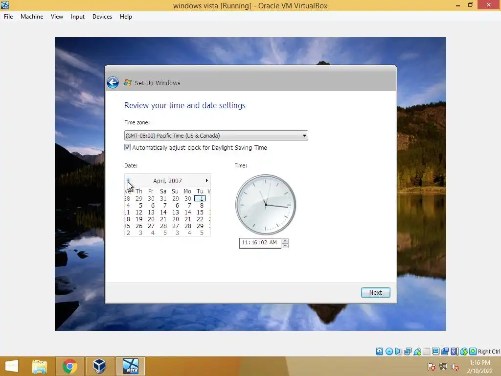Open File Explorer from the host taskbar
501x376 pixels.
[39, 366]
